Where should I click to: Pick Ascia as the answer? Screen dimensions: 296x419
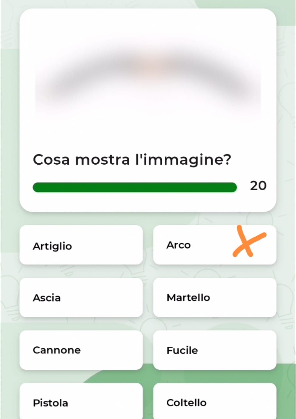tap(81, 297)
